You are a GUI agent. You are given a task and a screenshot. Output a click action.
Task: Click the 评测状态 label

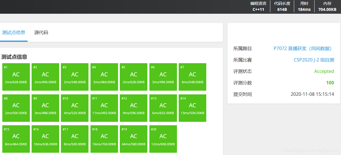(242, 71)
